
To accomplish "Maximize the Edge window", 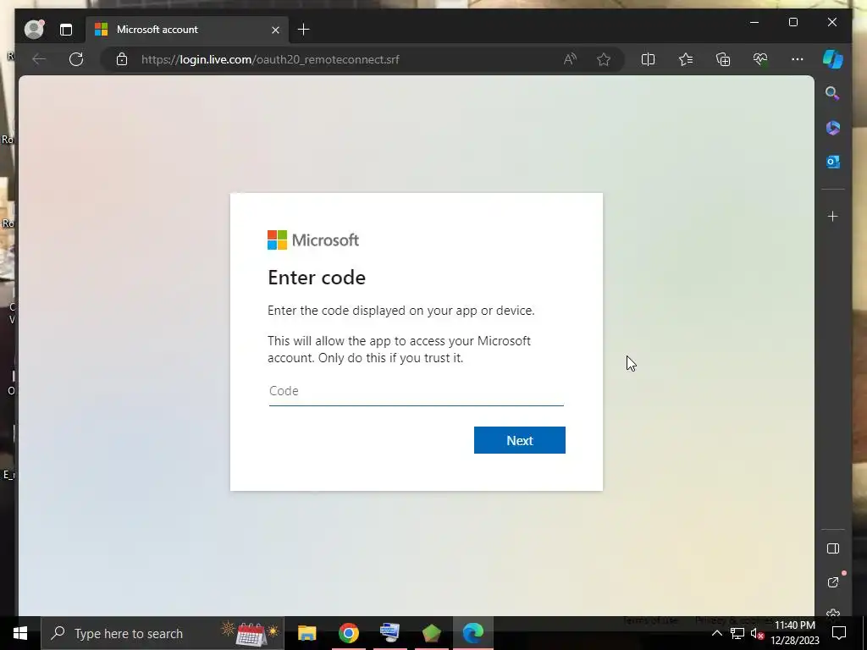I will [x=793, y=22].
